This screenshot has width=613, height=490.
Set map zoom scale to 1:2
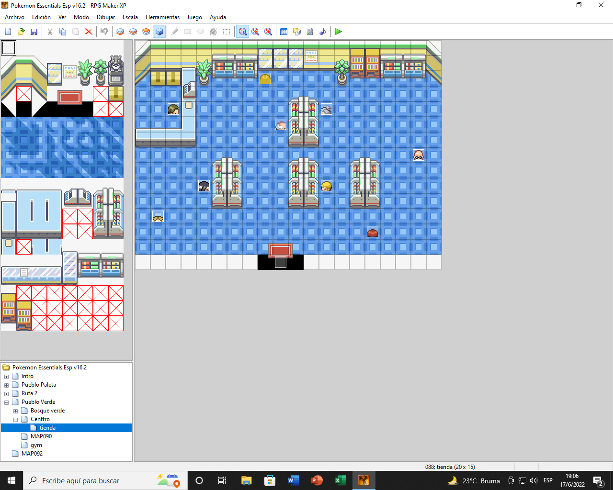[255, 32]
